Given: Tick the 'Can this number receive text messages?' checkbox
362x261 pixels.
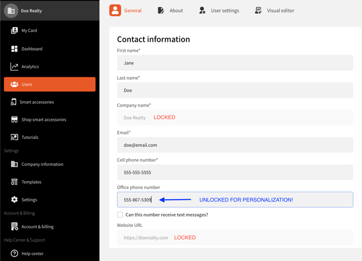Looking at the screenshot, I should coord(120,215).
